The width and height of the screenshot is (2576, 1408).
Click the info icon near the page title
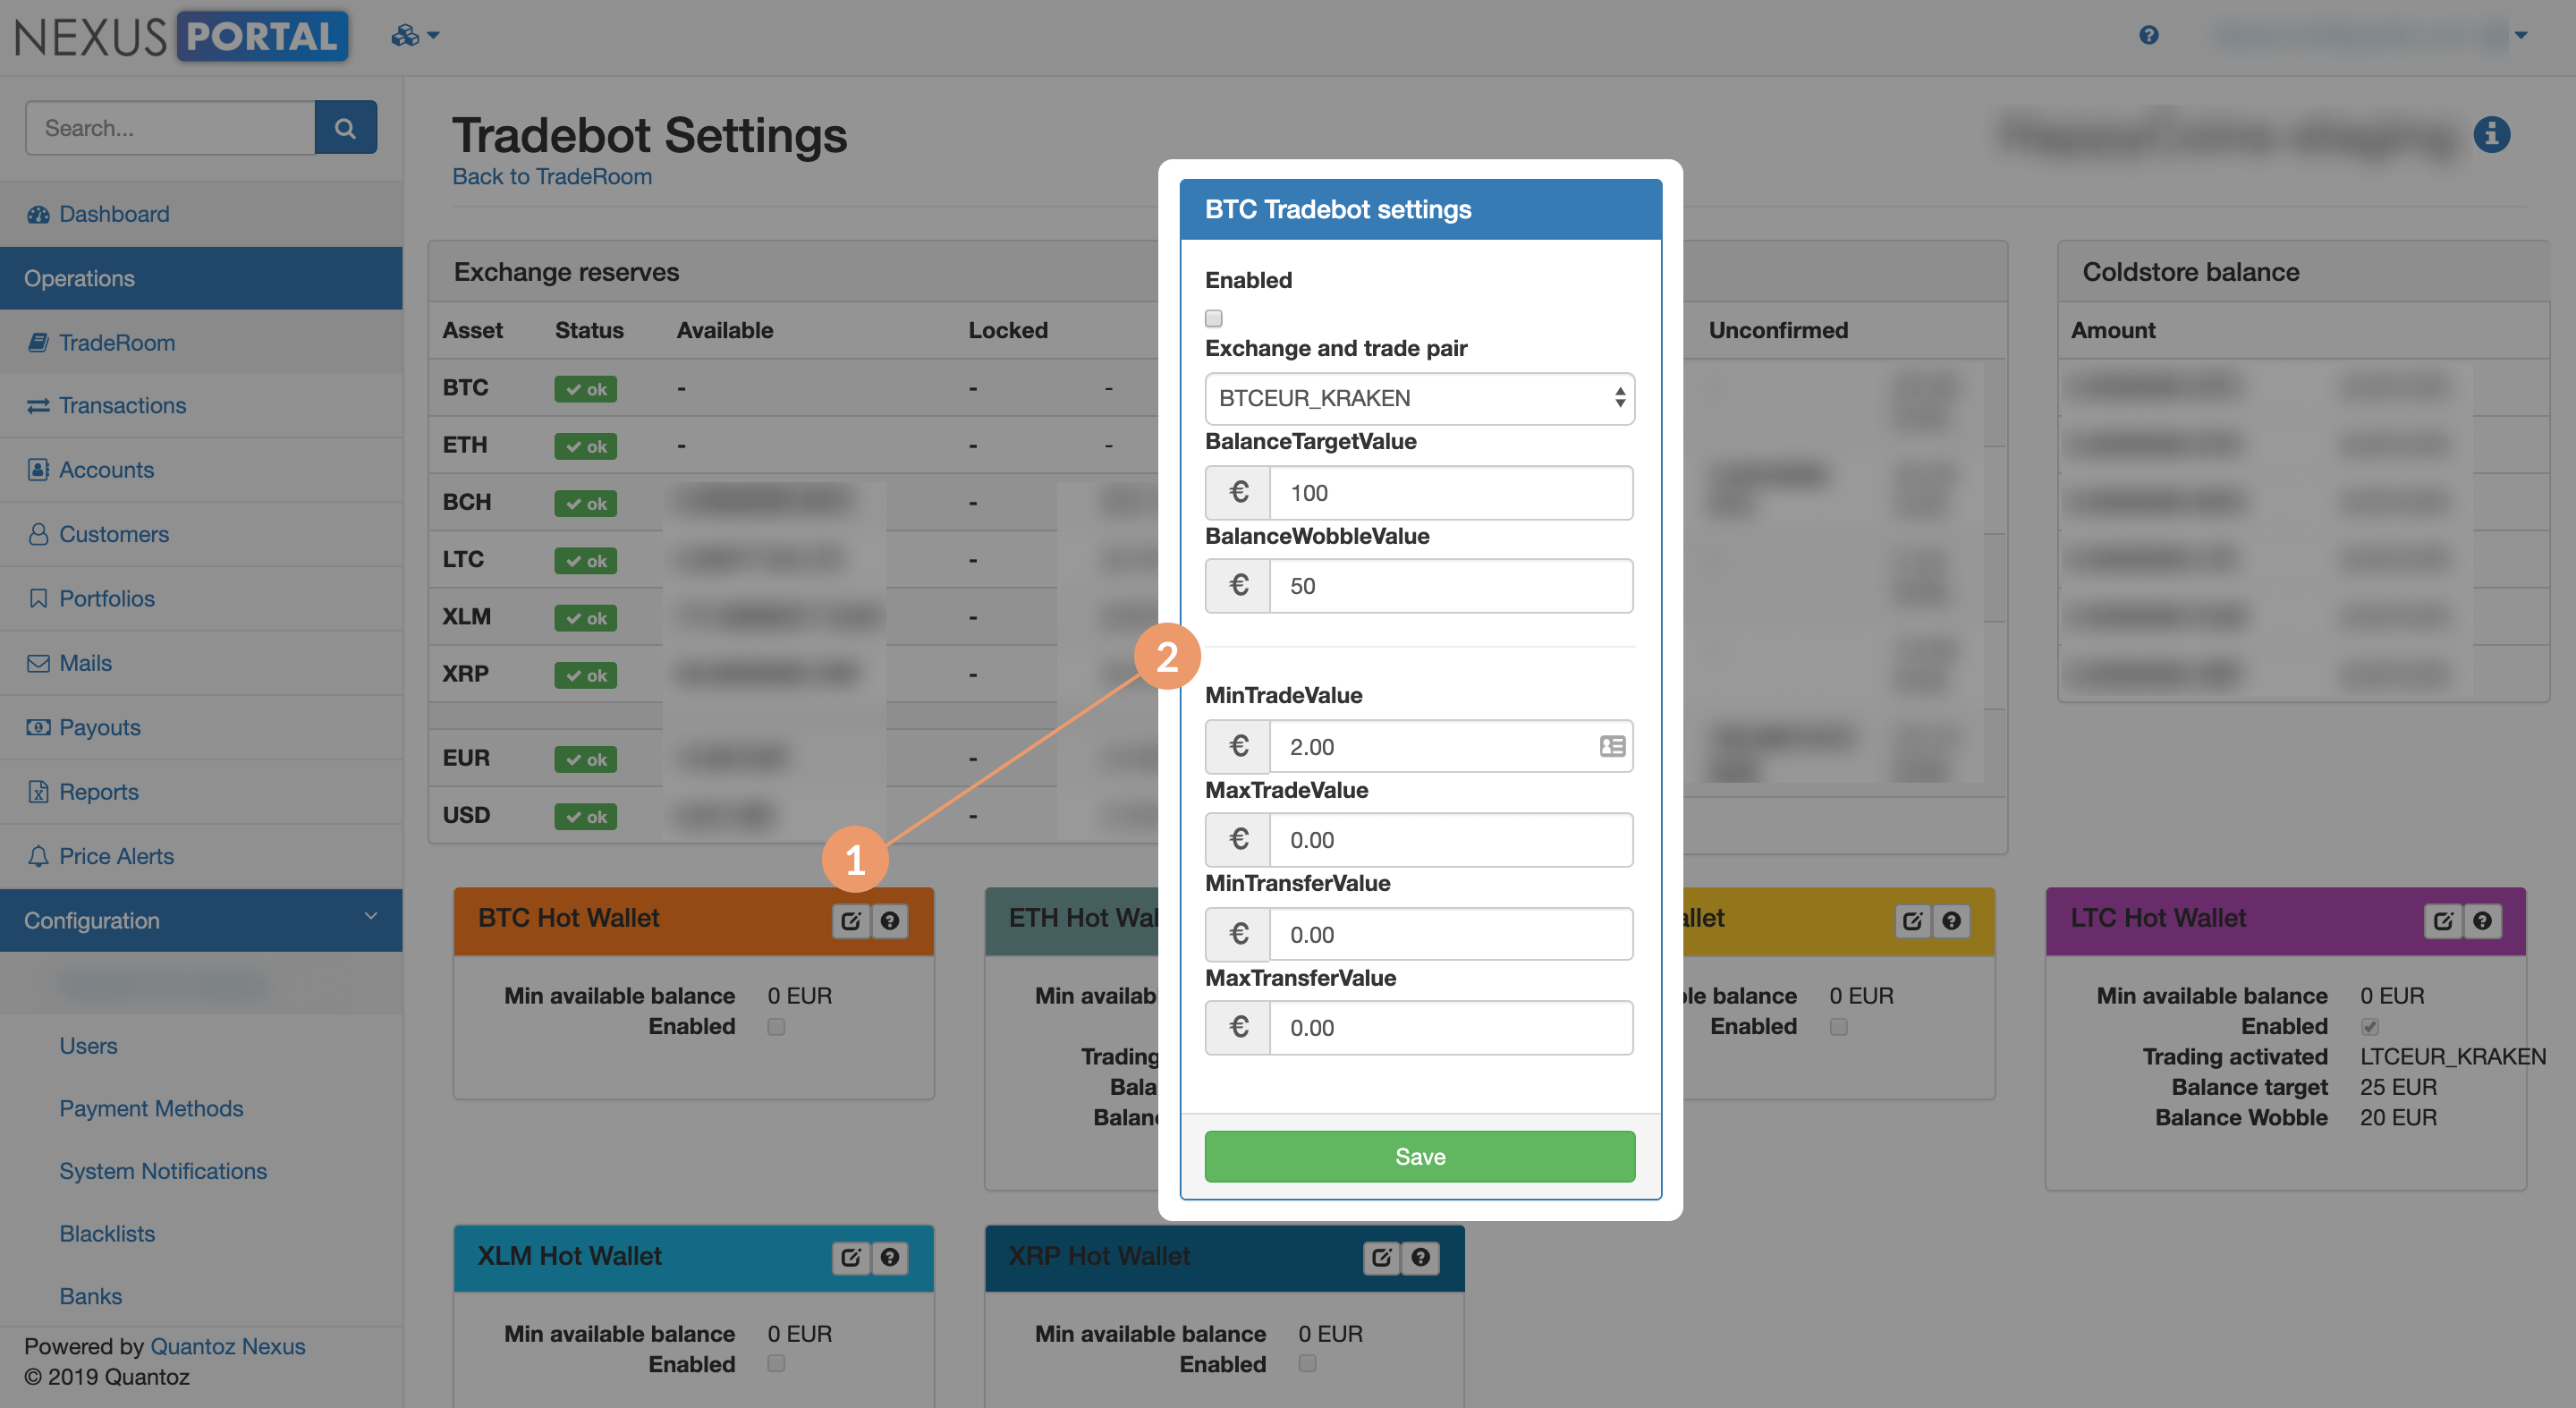click(x=2491, y=133)
